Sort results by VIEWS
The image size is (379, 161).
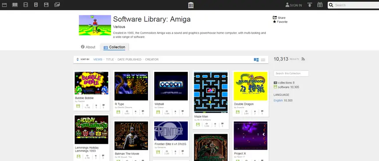[98, 59]
